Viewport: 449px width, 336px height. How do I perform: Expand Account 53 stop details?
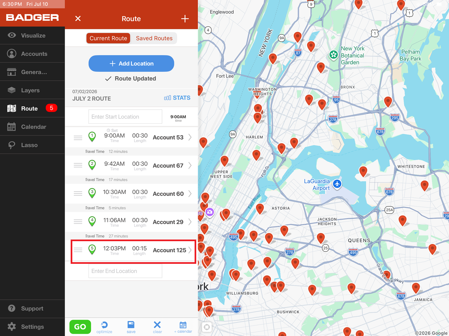(x=190, y=137)
